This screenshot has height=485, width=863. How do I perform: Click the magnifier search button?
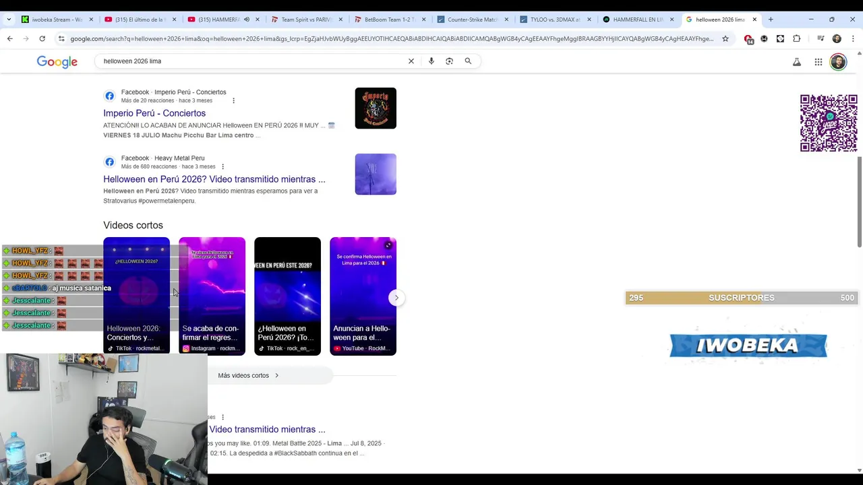[x=468, y=61]
